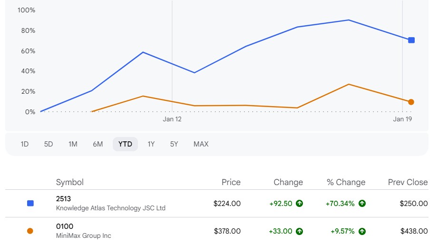Open Knowledge Atlas Technology JSC Ltd stock
The width and height of the screenshot is (438, 245).
tap(110, 208)
